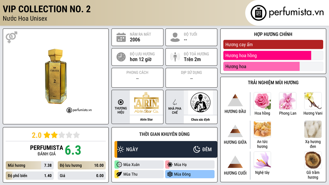Click the perfumista.vn perfume bottle logo icon
The width and height of the screenshot is (329, 185).
tap(259, 13)
